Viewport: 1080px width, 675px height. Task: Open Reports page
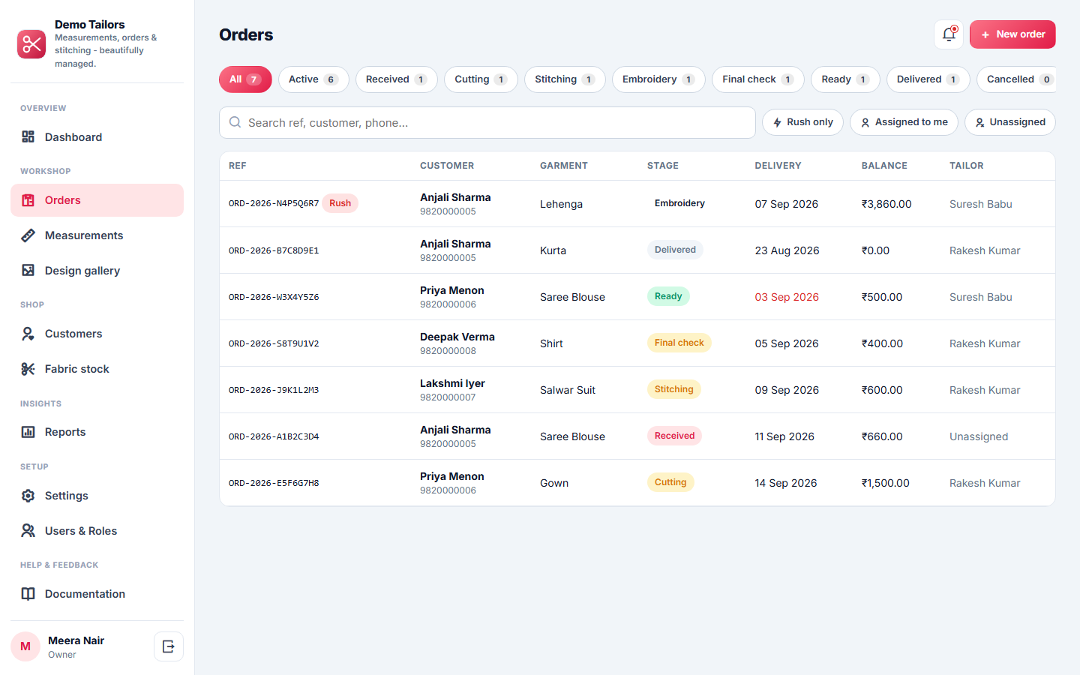click(97, 432)
